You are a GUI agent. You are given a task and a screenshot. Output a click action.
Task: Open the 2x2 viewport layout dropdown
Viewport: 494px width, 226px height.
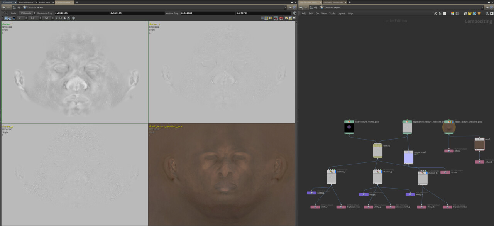[48, 18]
